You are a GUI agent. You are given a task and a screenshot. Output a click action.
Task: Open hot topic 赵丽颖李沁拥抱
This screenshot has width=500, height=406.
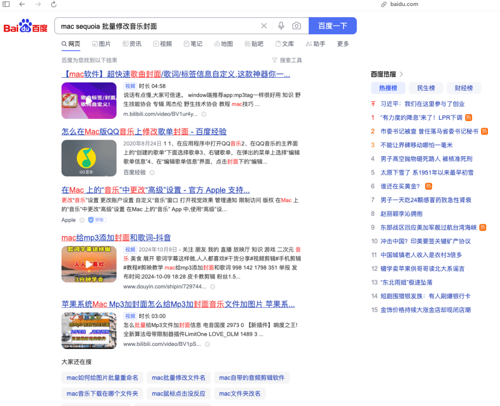[x=401, y=213]
